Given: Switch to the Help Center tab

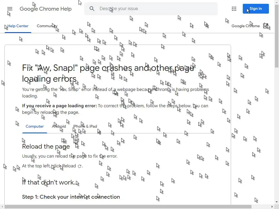Looking at the screenshot, I should [x=18, y=26].
